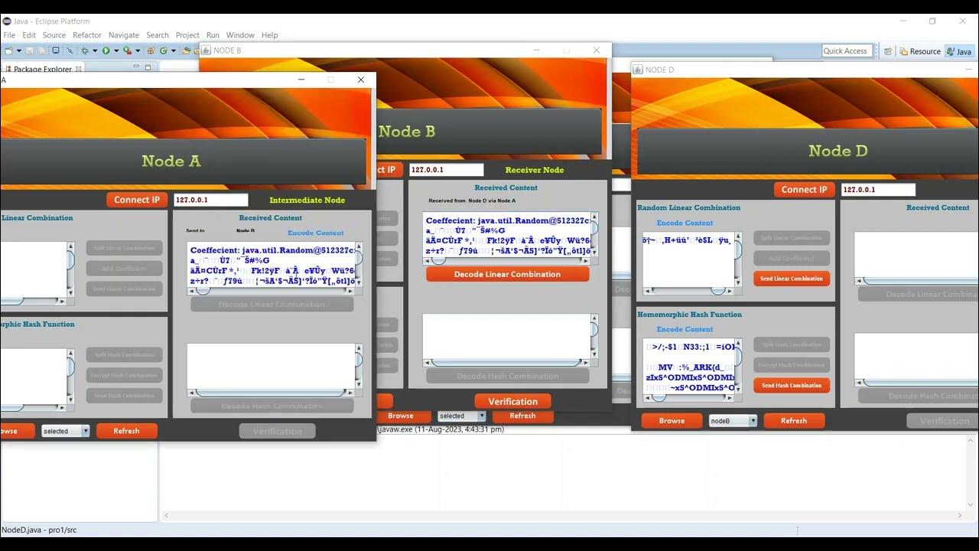Open the New wizard dropdown arrow
The height and width of the screenshot is (551, 979).
point(19,51)
